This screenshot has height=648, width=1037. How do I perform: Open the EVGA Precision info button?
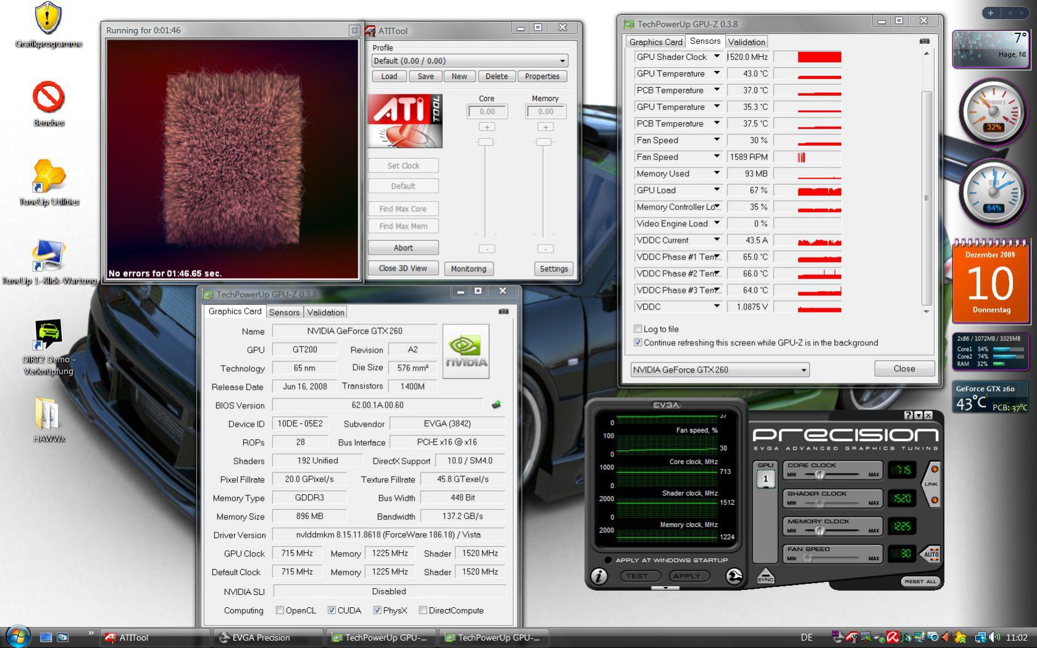coord(598,576)
